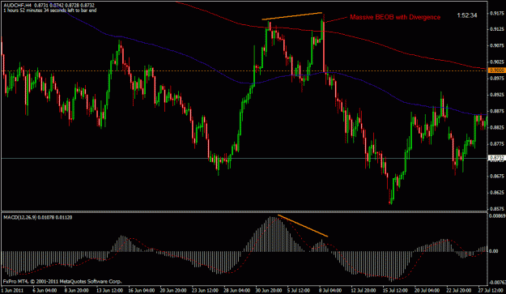Click the 0.8875 price axis label
The width and height of the screenshot is (506, 294).
point(497,111)
